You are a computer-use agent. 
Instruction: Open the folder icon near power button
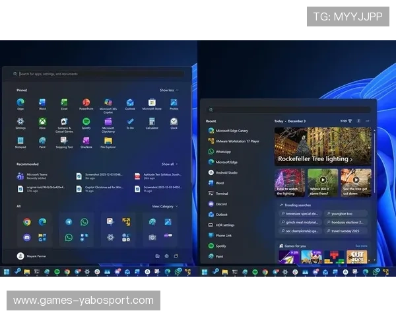pyautogui.click(x=157, y=256)
